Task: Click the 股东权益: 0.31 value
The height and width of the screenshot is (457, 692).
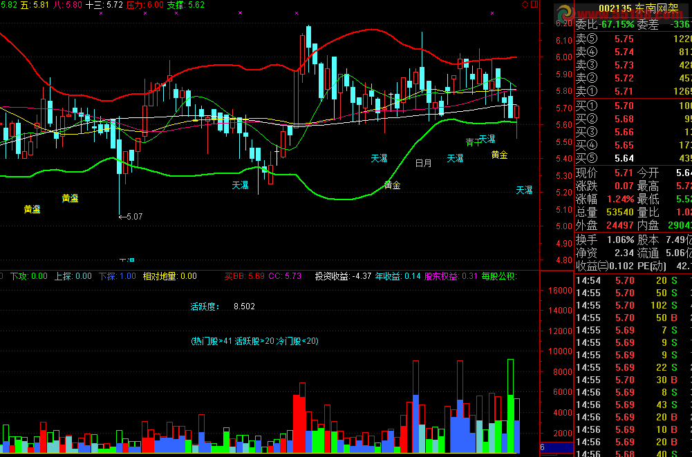Action: tap(451, 276)
